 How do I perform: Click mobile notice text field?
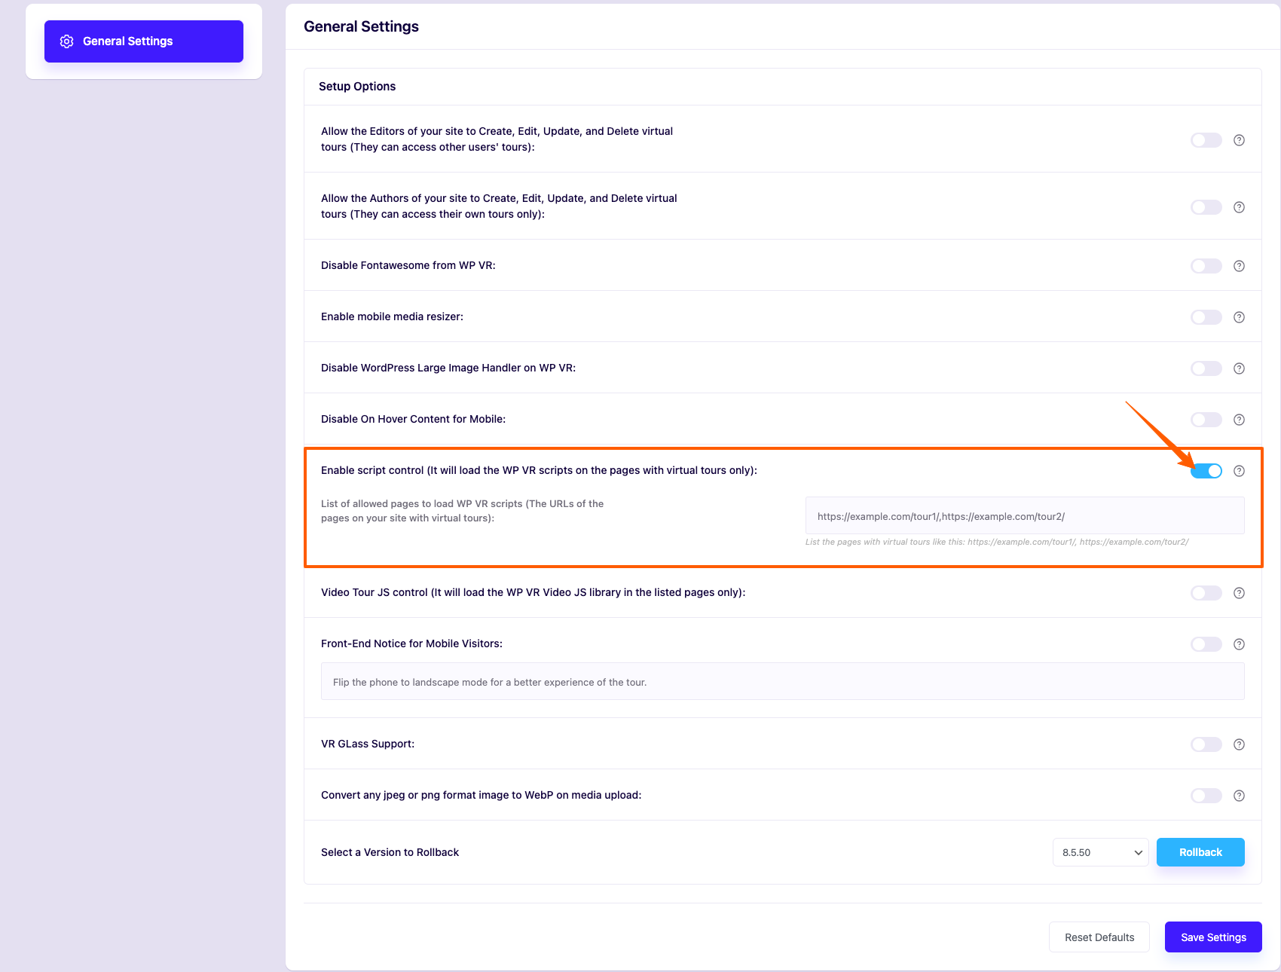(x=782, y=682)
